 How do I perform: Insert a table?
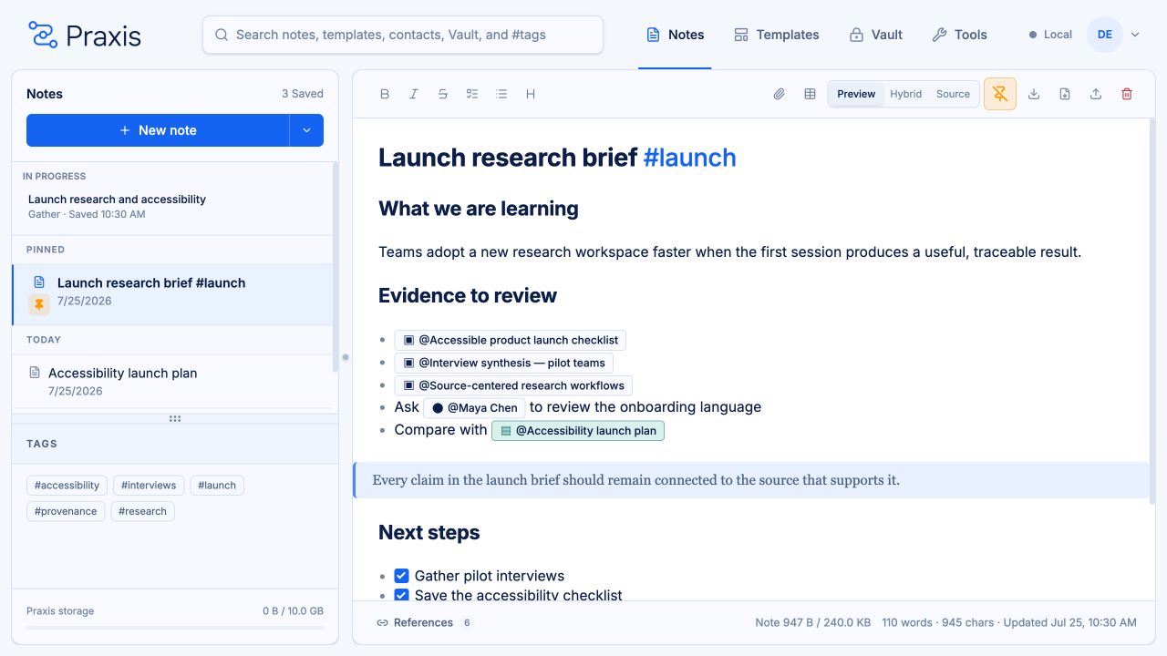click(x=810, y=94)
